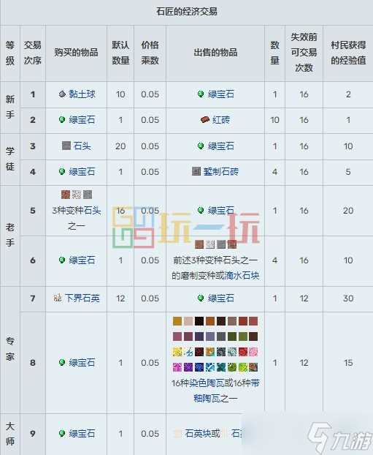
Task: Click the emerald icon in trade row 5
Action: (x=201, y=210)
